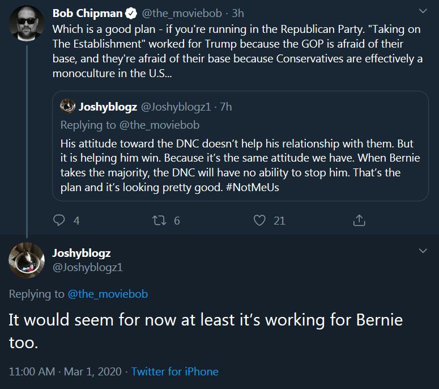Open Bob Chipman's profile avatar
The image size is (439, 389).
coord(27,23)
